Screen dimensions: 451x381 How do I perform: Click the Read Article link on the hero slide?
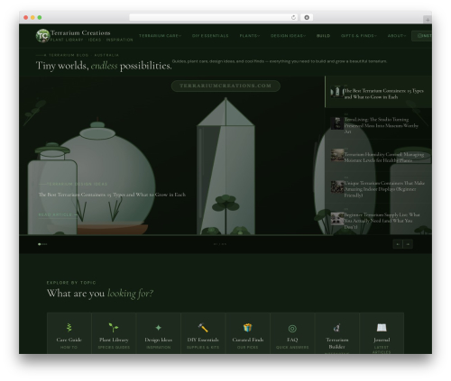[58, 215]
